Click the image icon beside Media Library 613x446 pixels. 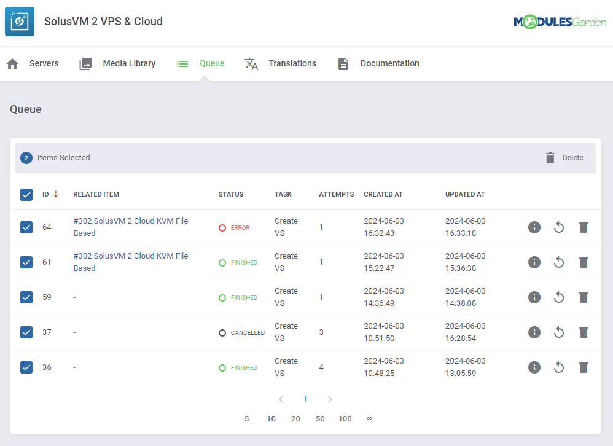click(85, 64)
